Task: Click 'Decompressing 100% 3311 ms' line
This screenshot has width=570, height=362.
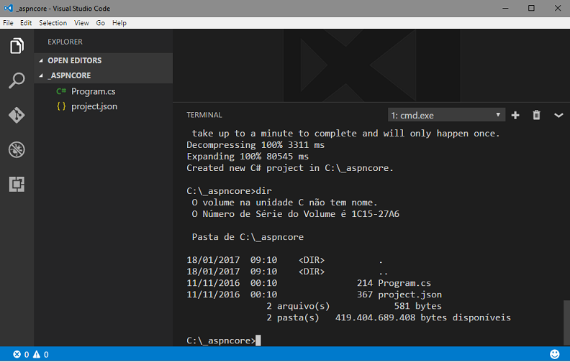Action: [x=255, y=144]
